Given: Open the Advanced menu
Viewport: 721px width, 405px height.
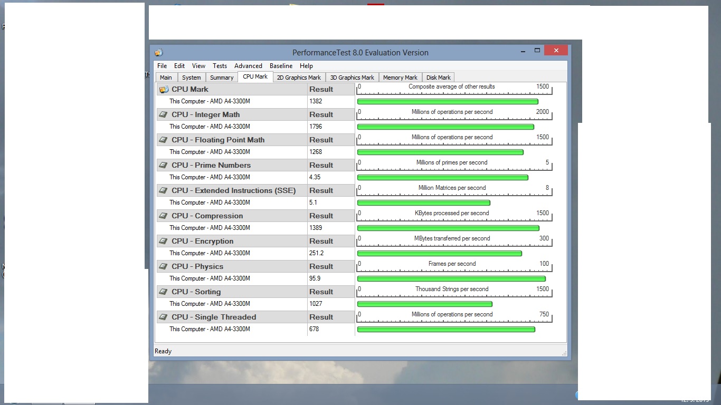Looking at the screenshot, I should coord(248,66).
